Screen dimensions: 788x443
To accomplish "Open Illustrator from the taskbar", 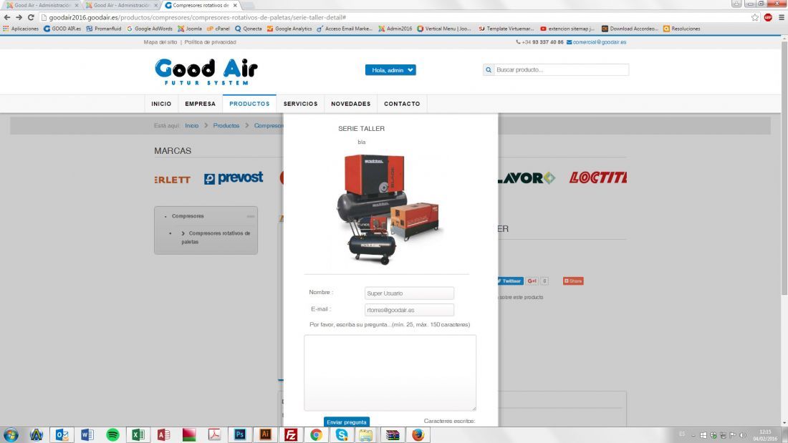I will pyautogui.click(x=265, y=435).
